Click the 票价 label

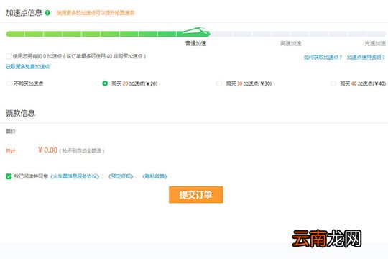(x=11, y=132)
